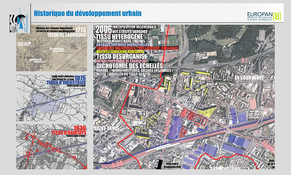This screenshot has width=291, height=175.
Task: Select the title Historique du développement urbain
Action: pos(88,13)
